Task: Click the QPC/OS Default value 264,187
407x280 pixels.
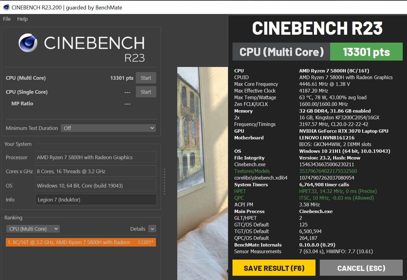Action: tap(308, 238)
